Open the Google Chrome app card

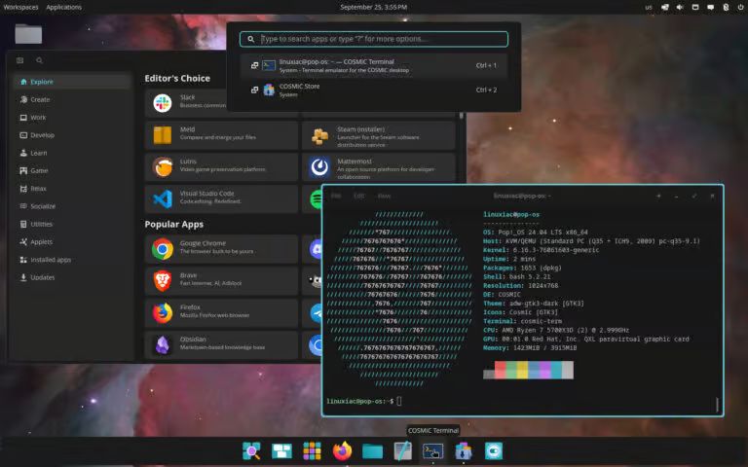(221, 249)
